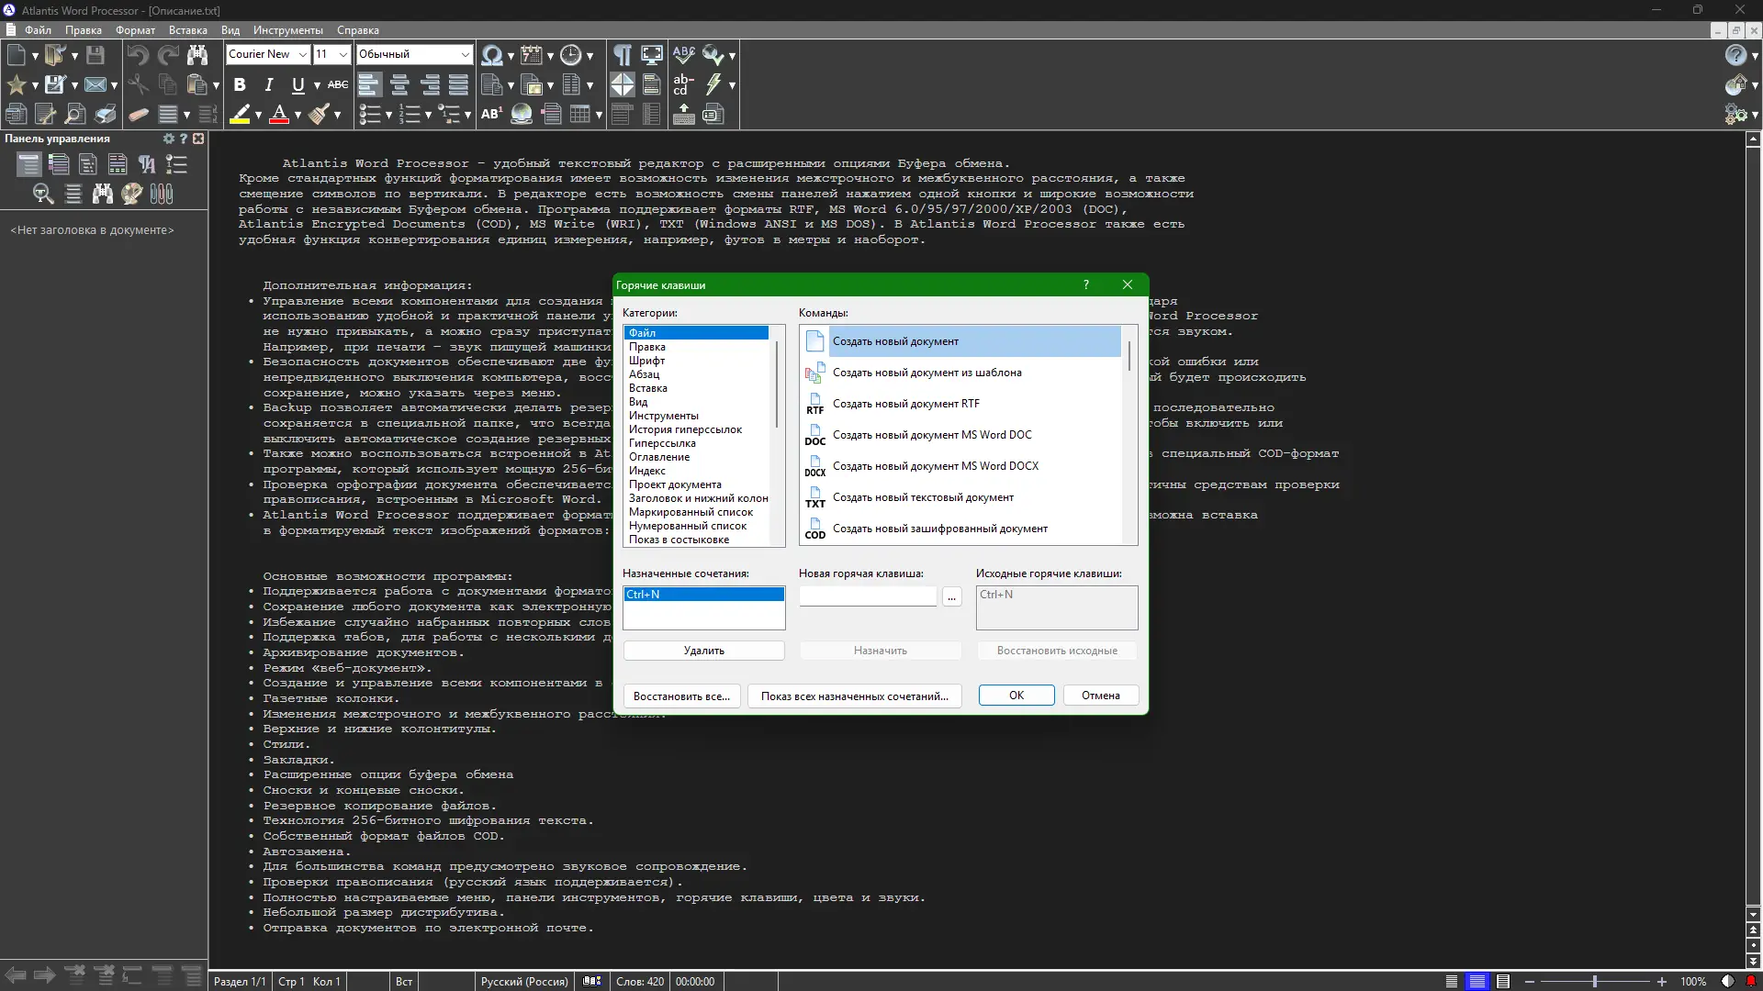Screen dimensions: 1763x991
Task: Open the Формат menu
Action: tap(135, 30)
